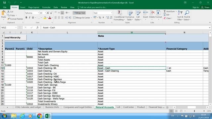Decrease font size with the small A
The width and height of the screenshot is (212, 119).
coord(51,13)
